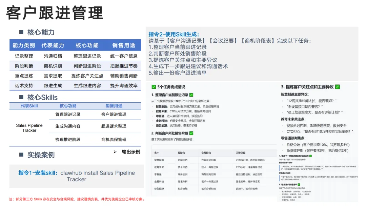Select the 生成跟进内容 cell
The width and height of the screenshot is (366, 206).
tap(87, 86)
